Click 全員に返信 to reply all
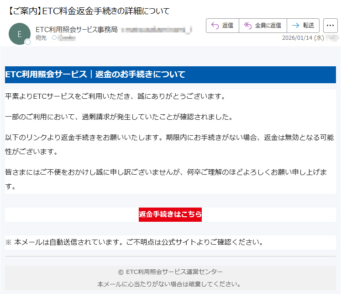Viewport: 341px width, 294px height. (263, 26)
